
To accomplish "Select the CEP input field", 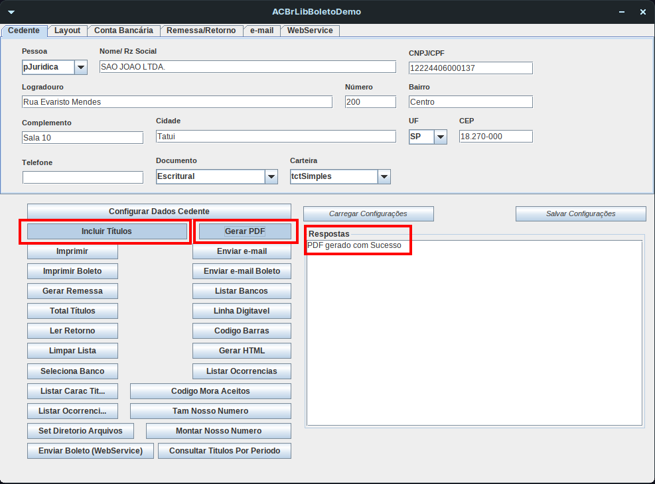I will pos(496,137).
